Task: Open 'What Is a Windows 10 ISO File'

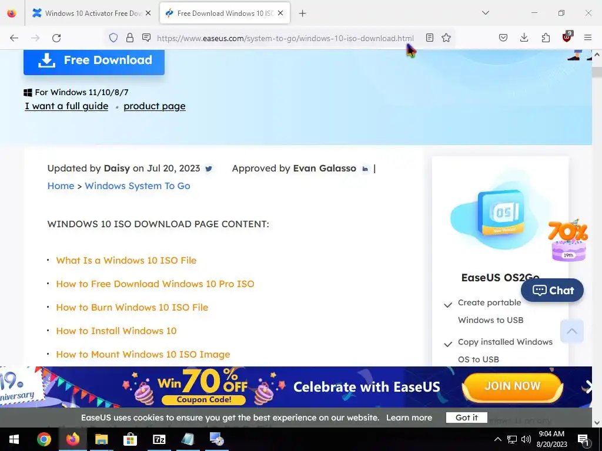Action: [126, 260]
